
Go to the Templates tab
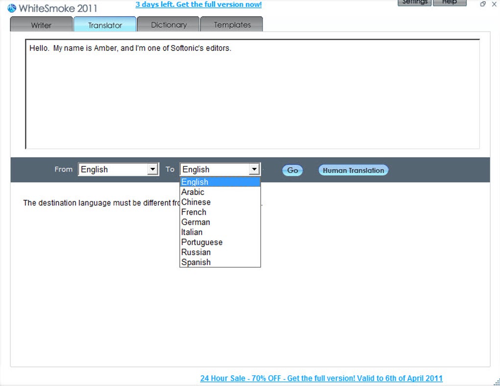click(x=232, y=24)
